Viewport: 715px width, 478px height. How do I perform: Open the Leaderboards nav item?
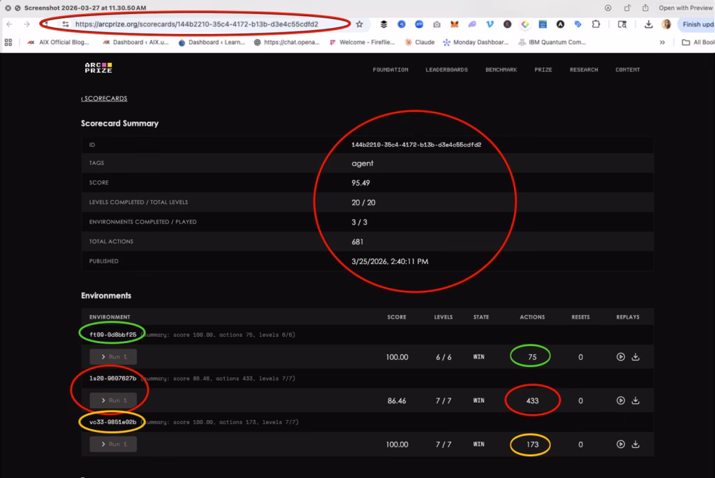[446, 70]
